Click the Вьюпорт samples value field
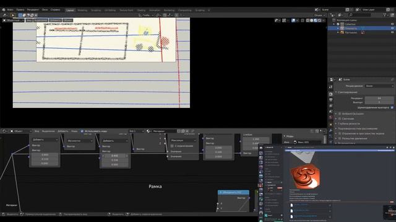The height and width of the screenshot is (222, 396). click(x=379, y=102)
